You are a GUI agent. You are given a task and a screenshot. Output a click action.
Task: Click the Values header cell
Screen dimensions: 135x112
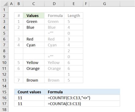(x=34, y=16)
